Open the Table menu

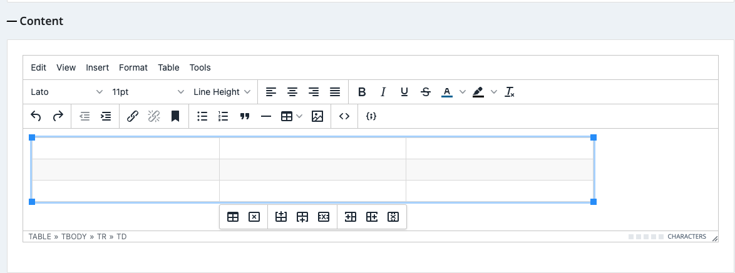coord(168,67)
